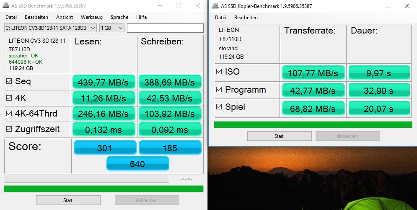Image resolution: width=417 pixels, height=210 pixels.
Task: Click the storahci - OK status text
Action: [23, 56]
